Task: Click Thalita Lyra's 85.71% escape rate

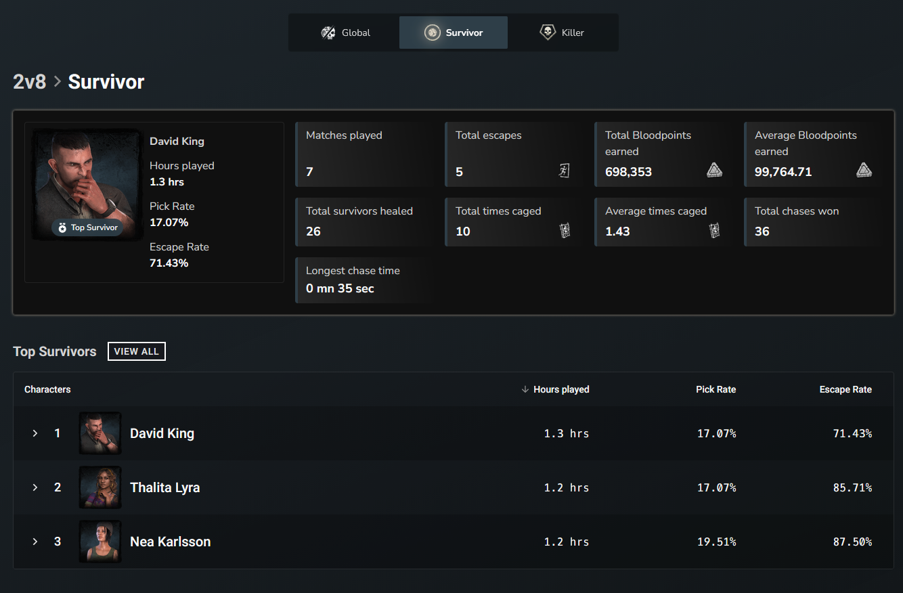Action: 853,487
